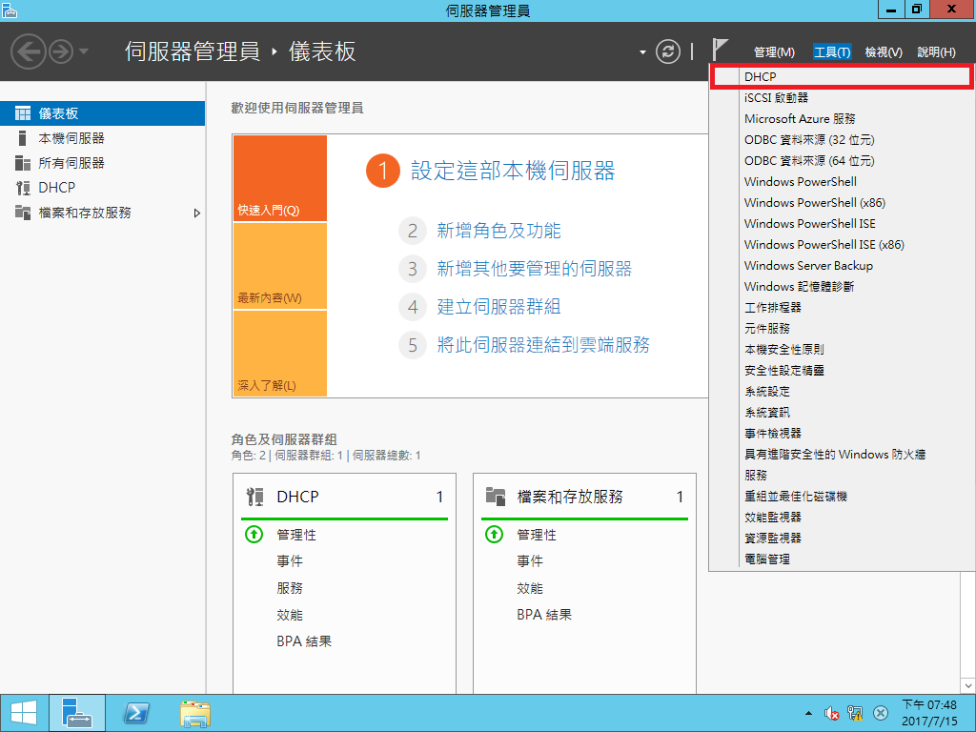Image resolution: width=976 pixels, height=732 pixels.
Task: Open 安全性設定精靈 menu entry
Action: pos(843,371)
